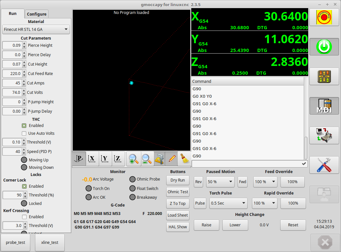
Task: Open auto mode CNC machine icon
Action: (324, 135)
